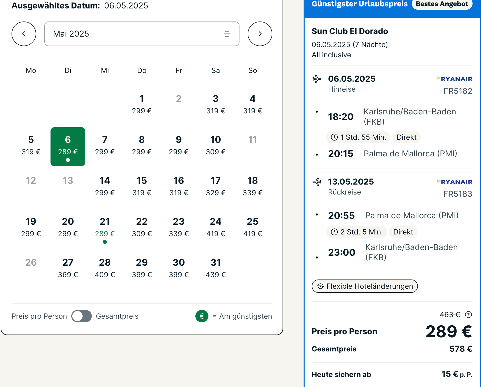Click the icon inside Flexible Hoteländerungen
This screenshot has height=387, width=481.
coord(320,286)
